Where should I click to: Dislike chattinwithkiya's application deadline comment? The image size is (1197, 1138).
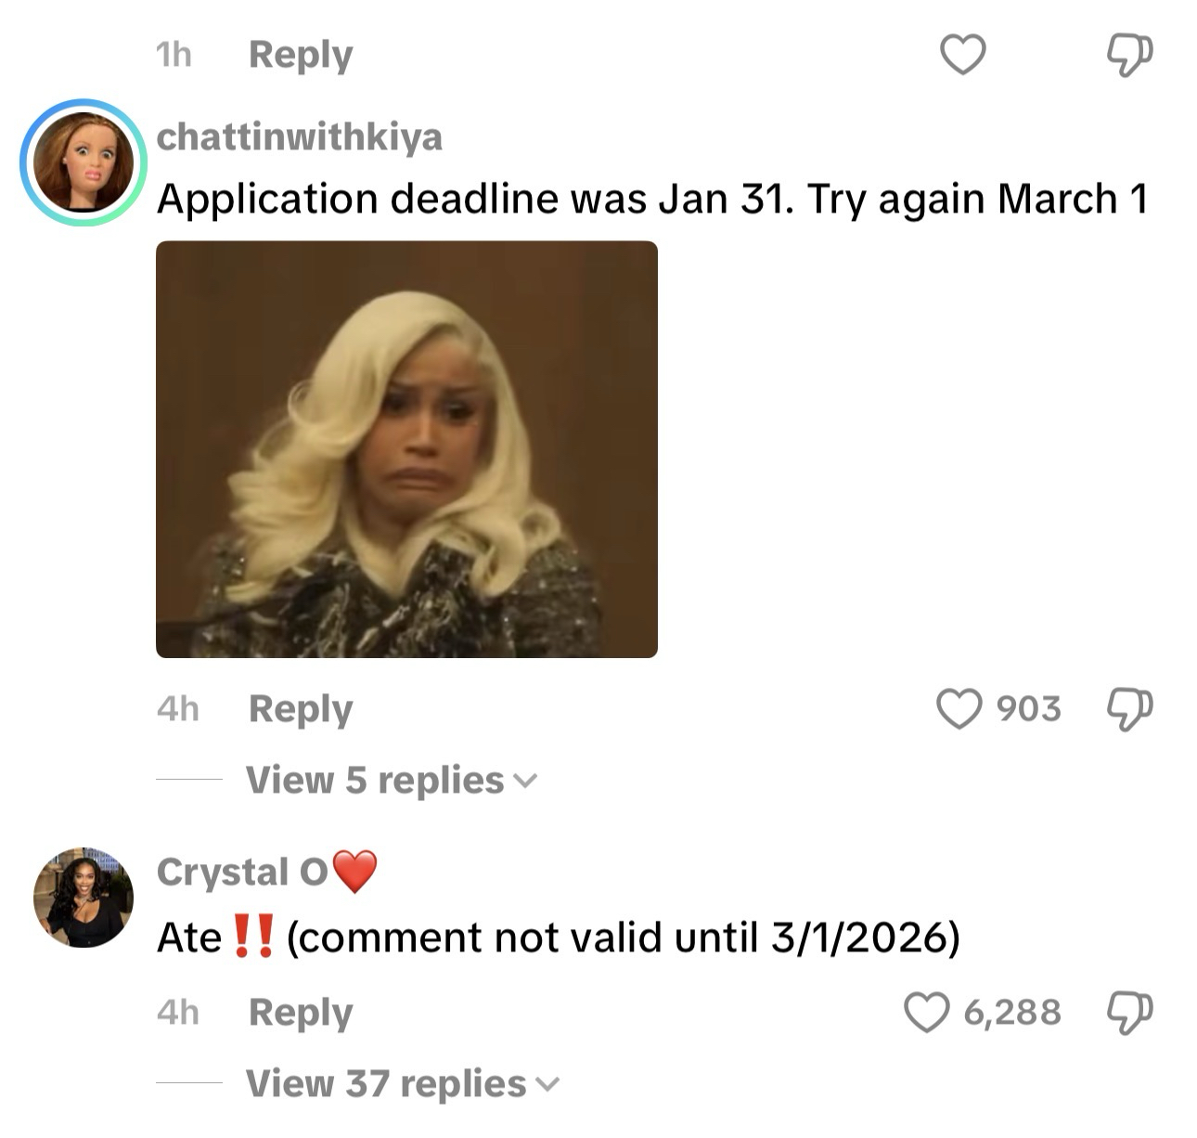click(1130, 710)
